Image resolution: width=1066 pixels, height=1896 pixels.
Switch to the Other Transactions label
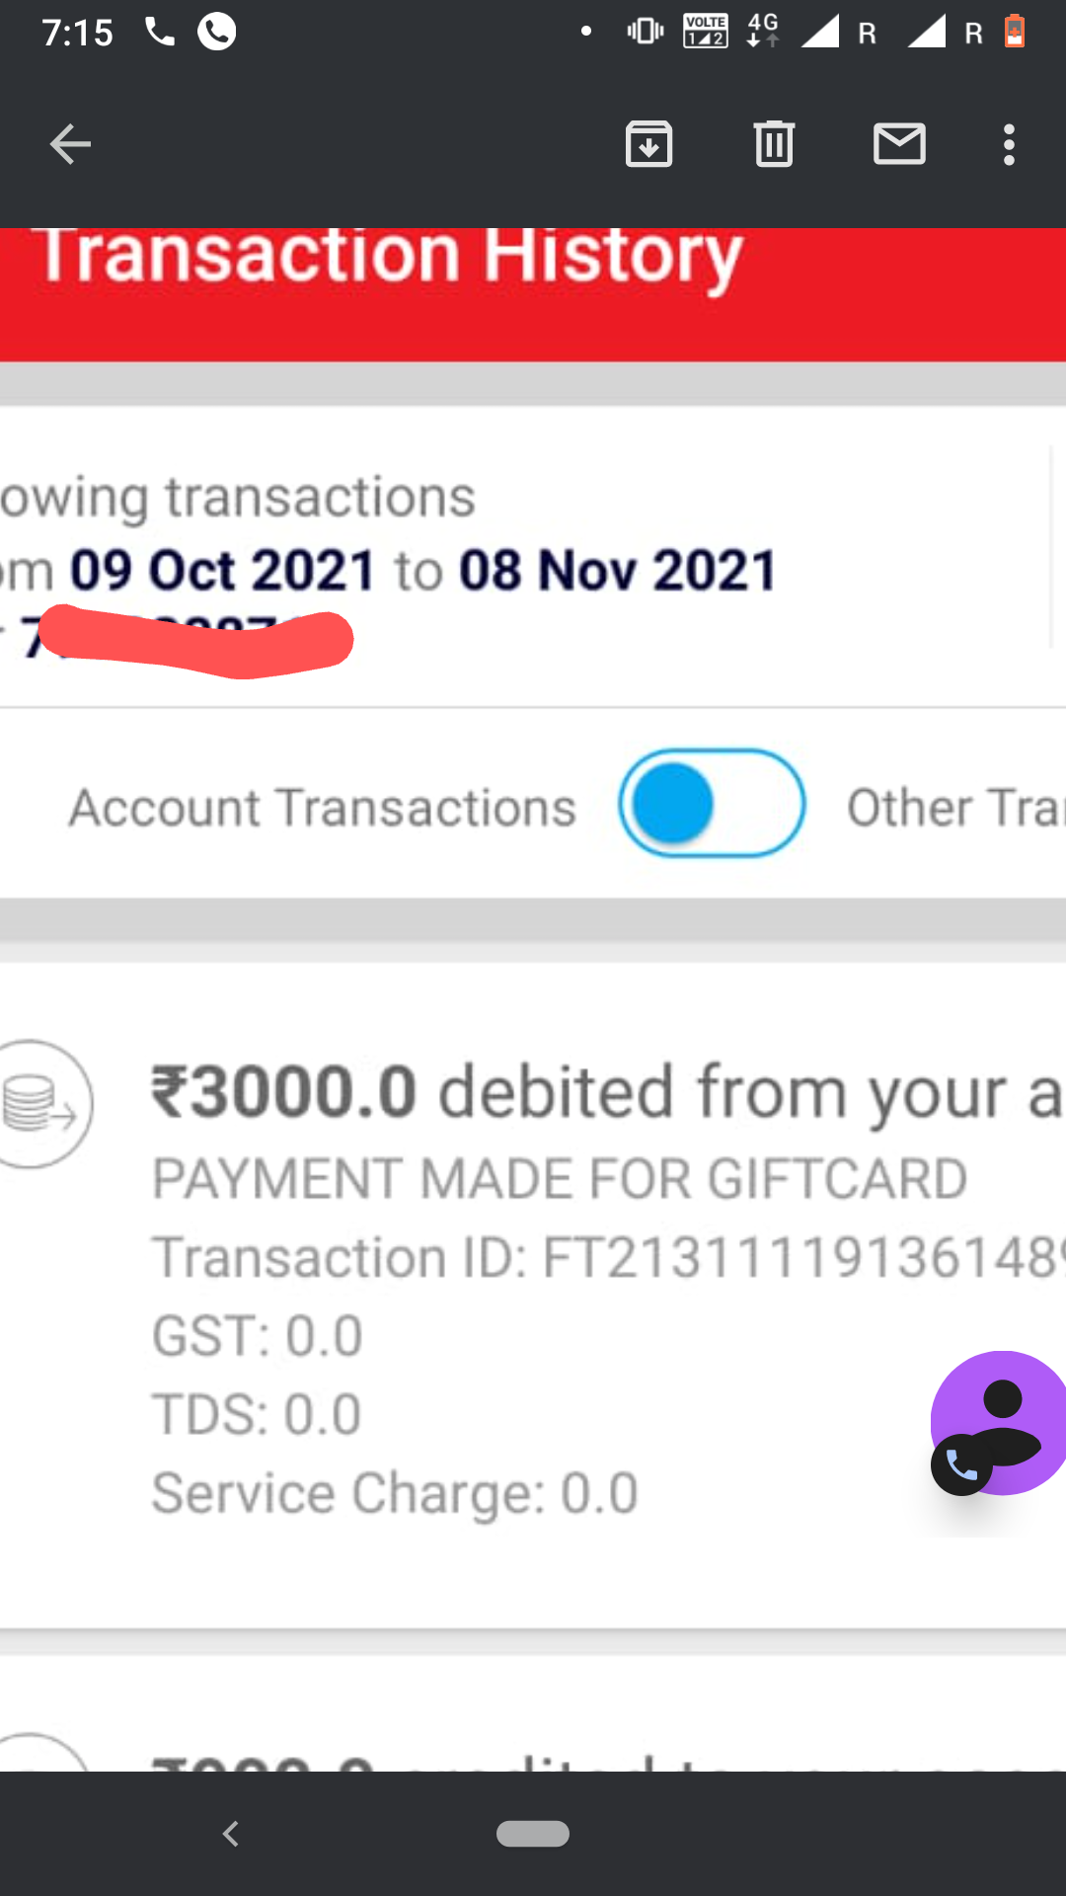953,808
